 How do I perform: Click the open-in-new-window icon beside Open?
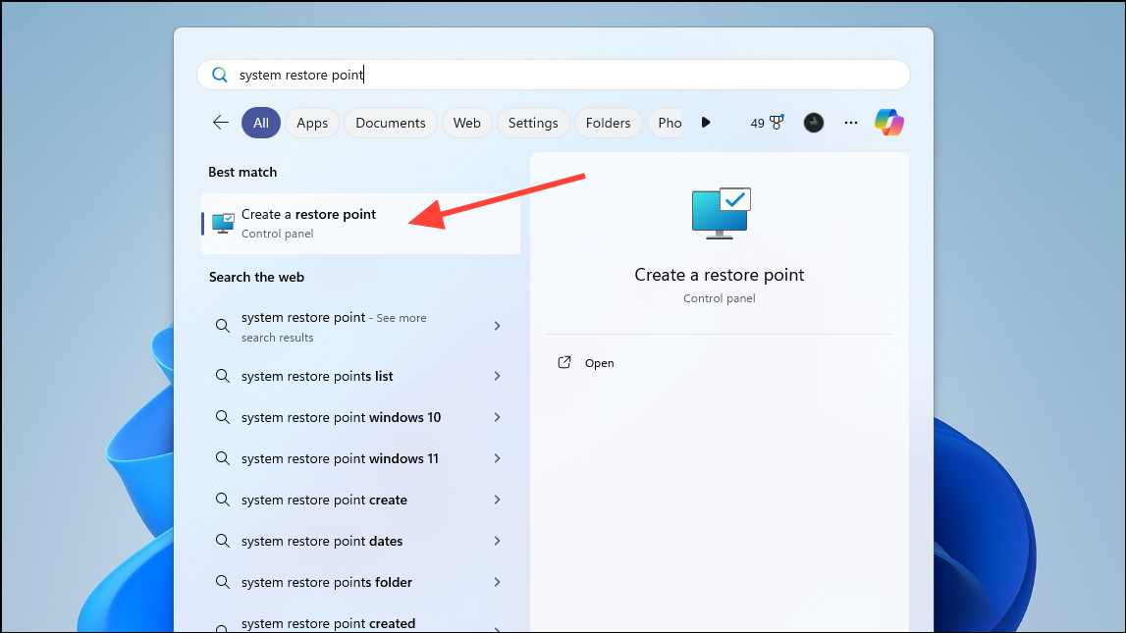(x=564, y=362)
